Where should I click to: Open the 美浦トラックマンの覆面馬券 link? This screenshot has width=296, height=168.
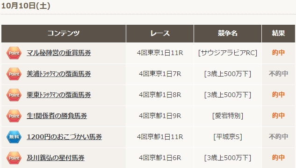click(59, 74)
